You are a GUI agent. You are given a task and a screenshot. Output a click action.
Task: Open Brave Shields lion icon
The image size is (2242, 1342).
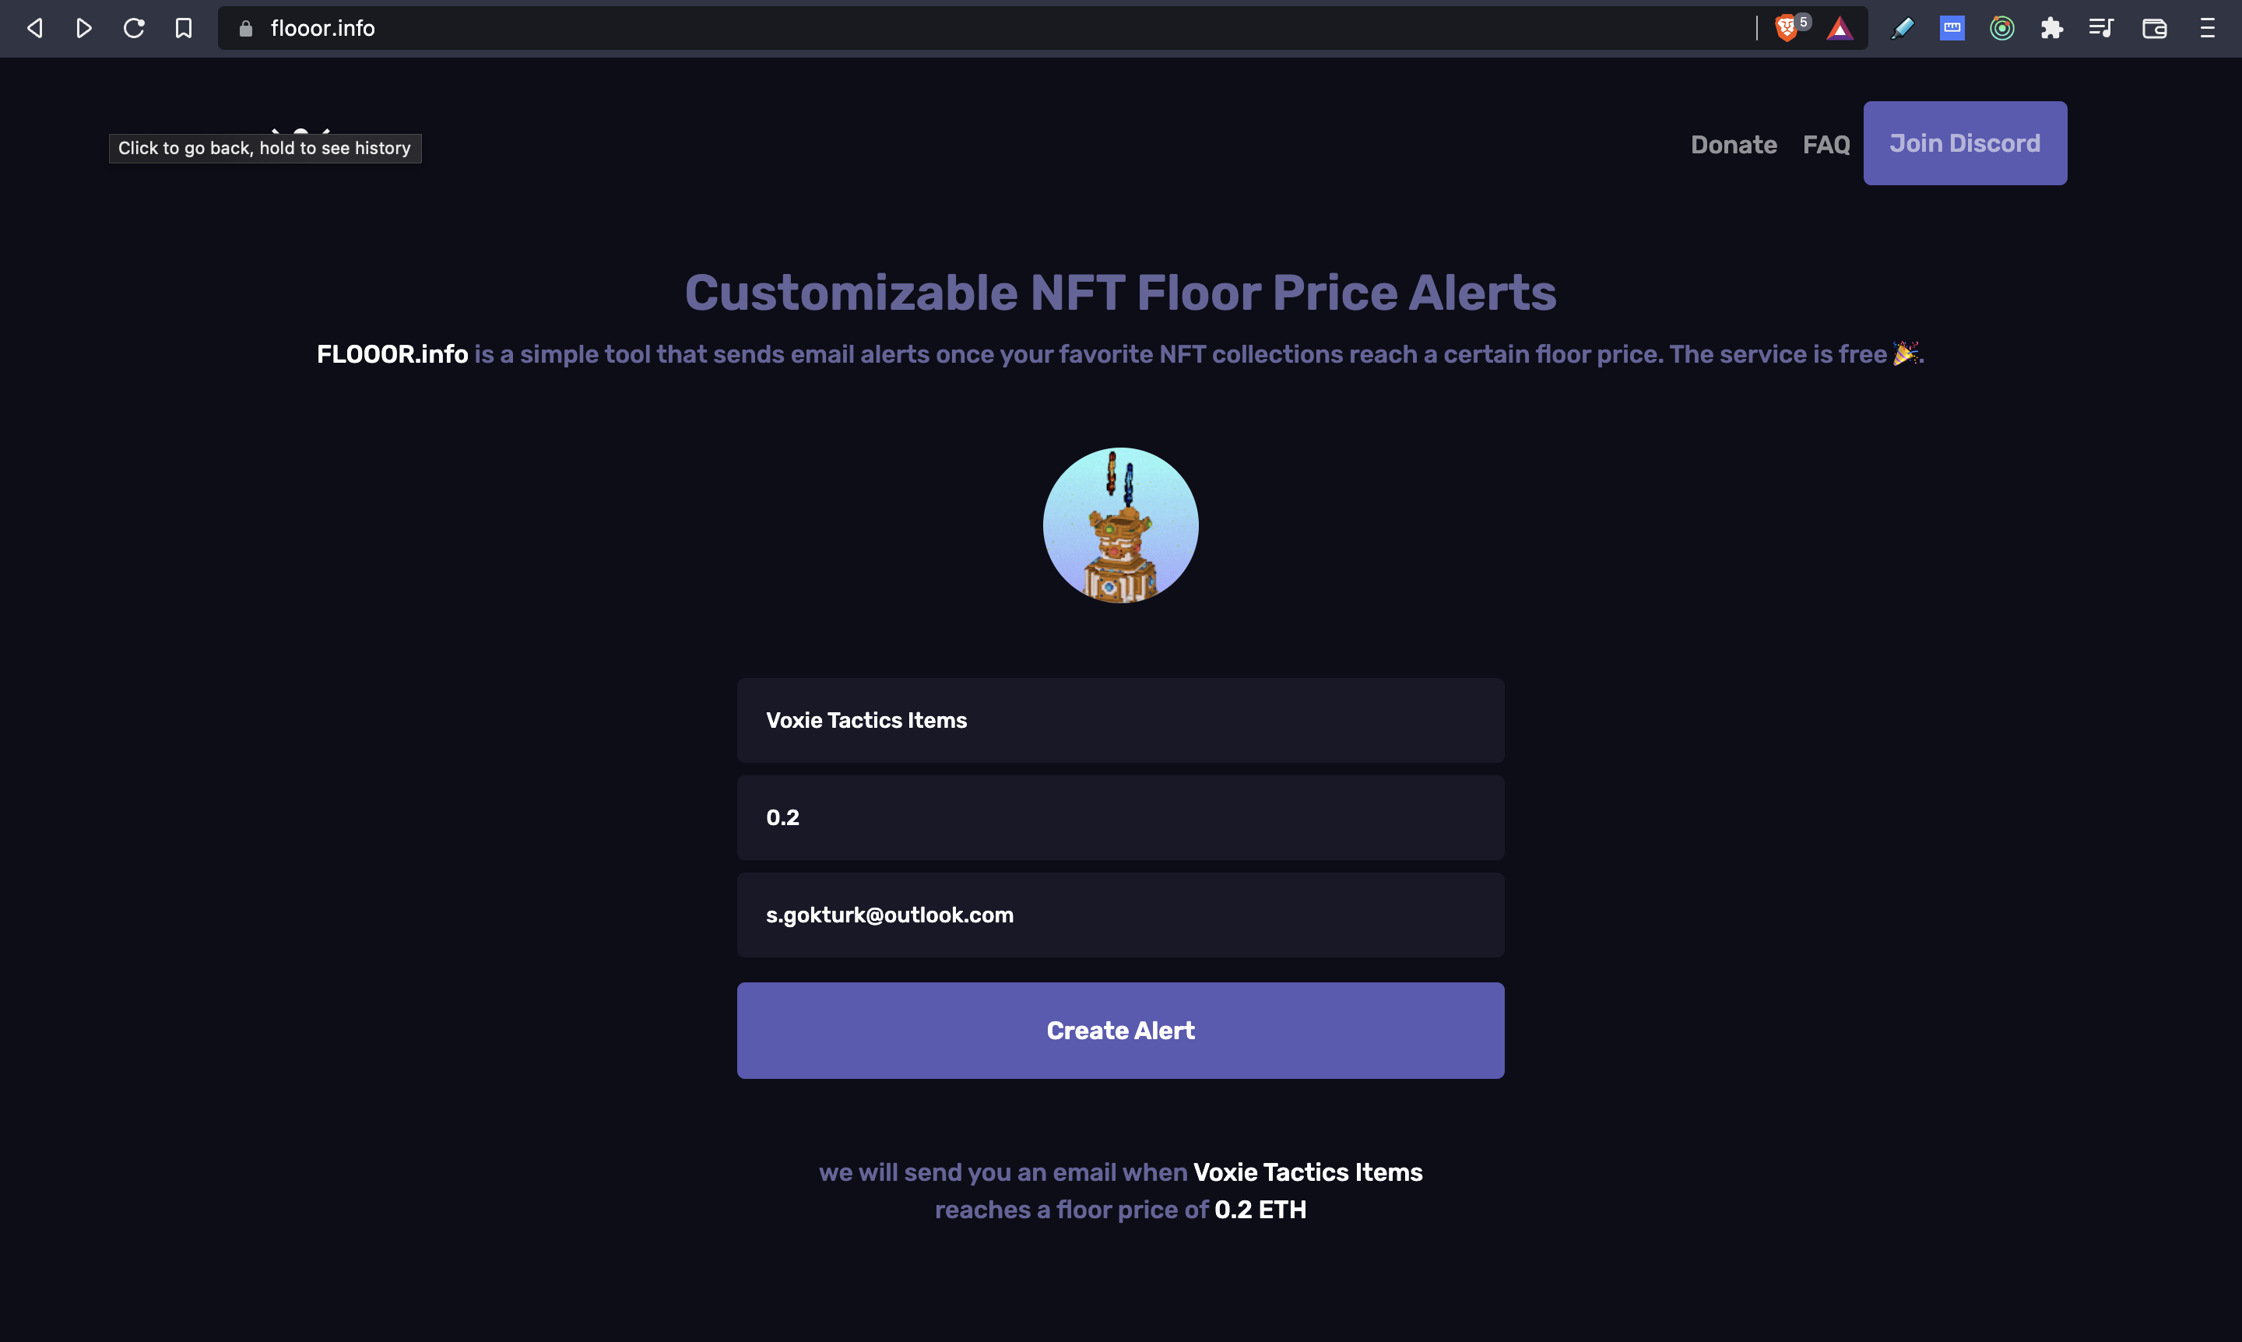coord(1785,28)
